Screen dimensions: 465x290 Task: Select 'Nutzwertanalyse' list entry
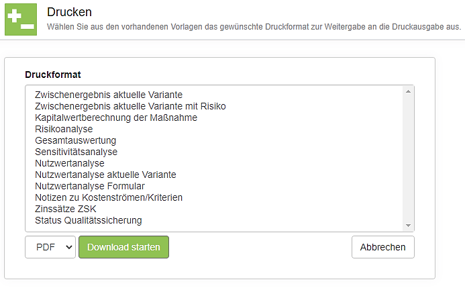70,163
